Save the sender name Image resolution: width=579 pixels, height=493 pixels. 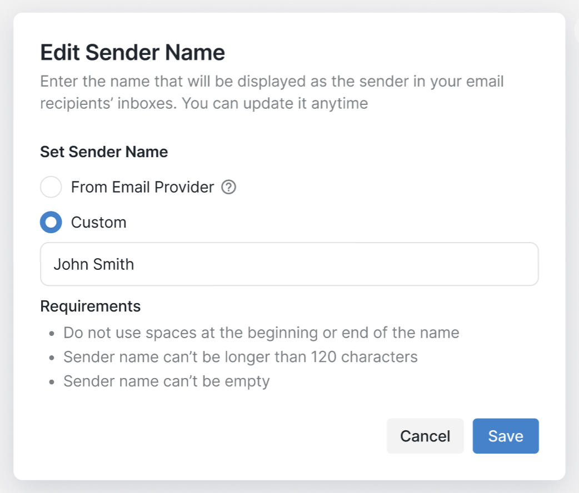point(505,436)
